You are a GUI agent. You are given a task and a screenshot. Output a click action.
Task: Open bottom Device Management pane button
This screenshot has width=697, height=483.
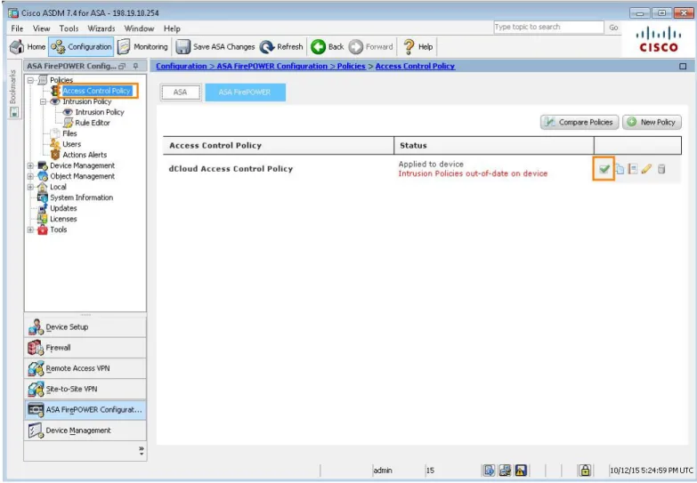pyautogui.click(x=85, y=431)
